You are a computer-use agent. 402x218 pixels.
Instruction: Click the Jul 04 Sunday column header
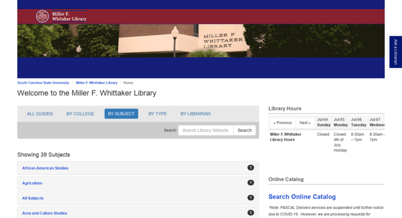coord(323,122)
